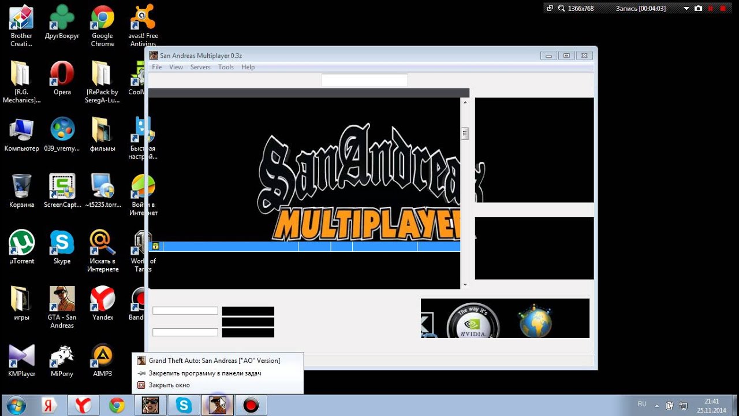Image resolution: width=739 pixels, height=416 pixels.
Task: Open the фильмы folder
Action: (103, 135)
